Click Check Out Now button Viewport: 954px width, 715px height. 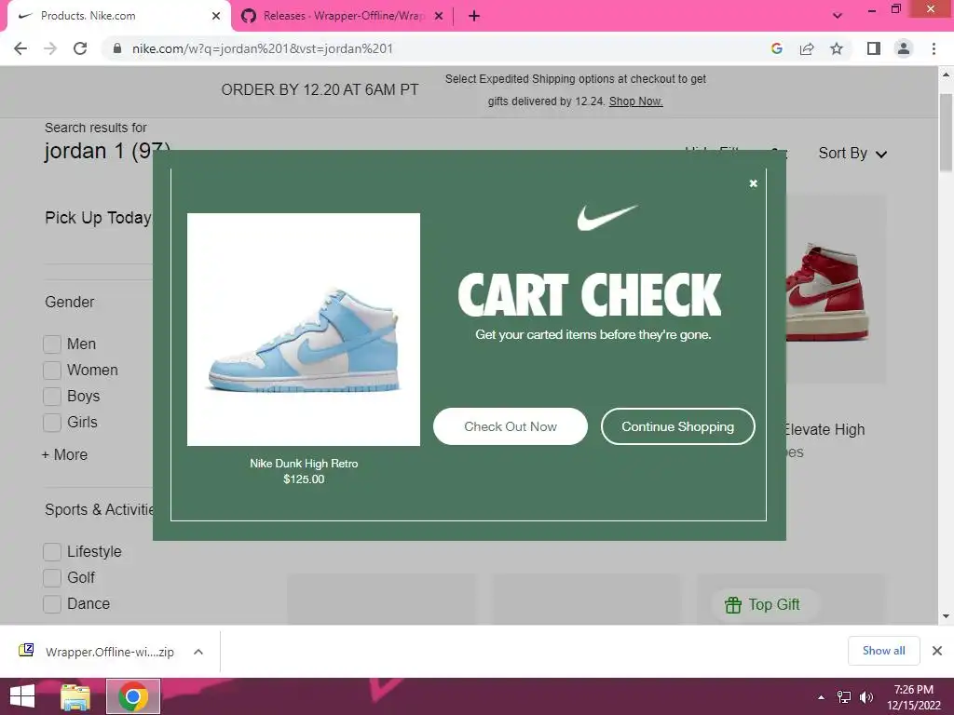pos(510,426)
